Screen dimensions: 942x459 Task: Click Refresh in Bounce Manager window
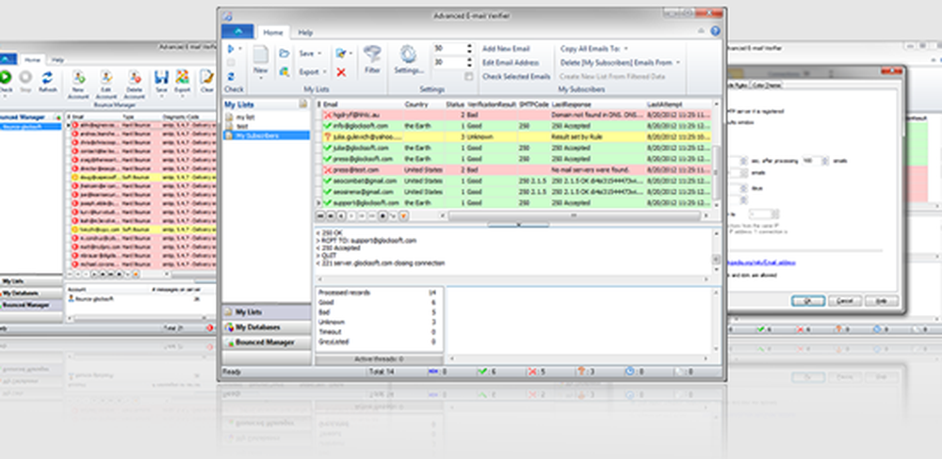coord(47,82)
